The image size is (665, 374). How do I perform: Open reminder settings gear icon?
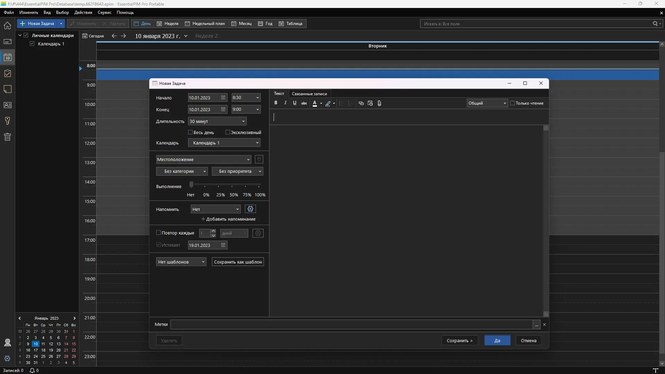coord(250,209)
